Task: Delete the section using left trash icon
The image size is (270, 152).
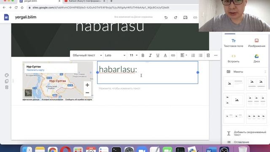Action: [x=7, y=87]
